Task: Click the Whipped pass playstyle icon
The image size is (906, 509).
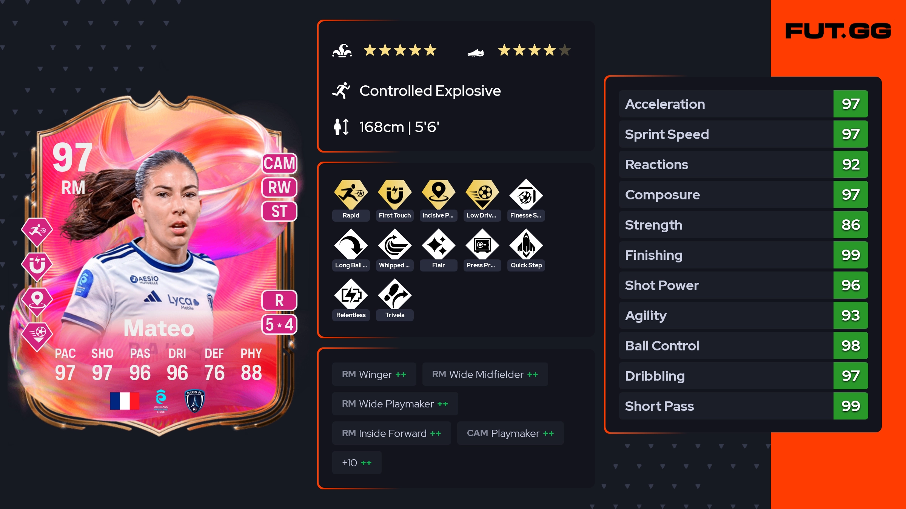Action: point(394,244)
